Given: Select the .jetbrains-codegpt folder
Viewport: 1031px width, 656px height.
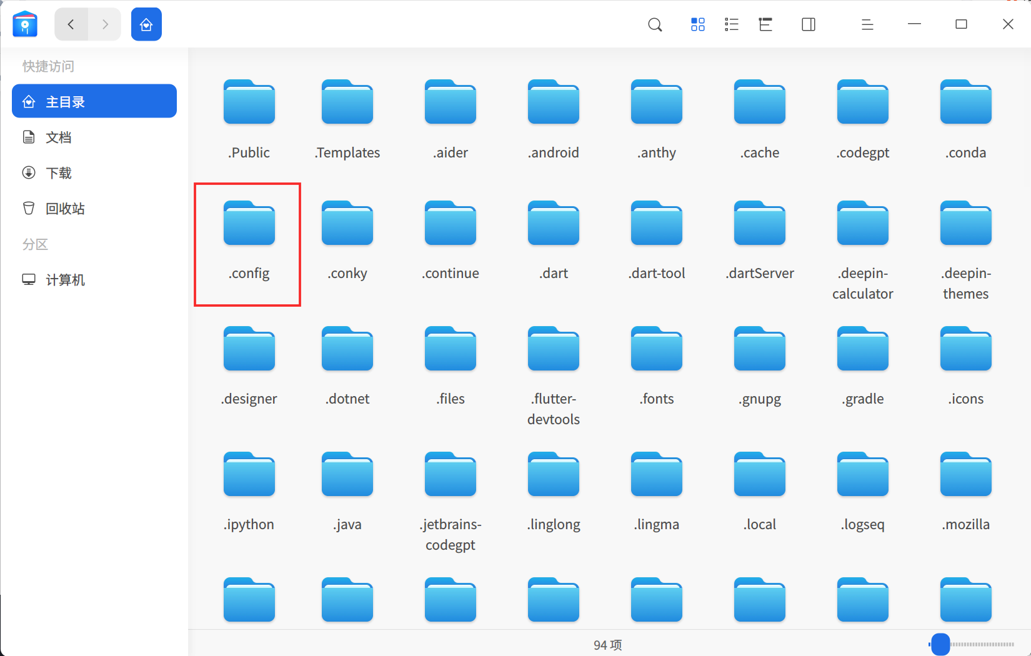Looking at the screenshot, I should tap(451, 502).
